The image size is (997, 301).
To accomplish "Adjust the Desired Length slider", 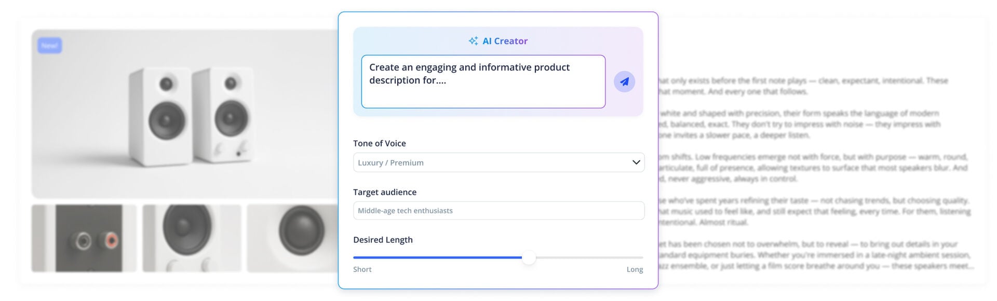I will pyautogui.click(x=529, y=257).
